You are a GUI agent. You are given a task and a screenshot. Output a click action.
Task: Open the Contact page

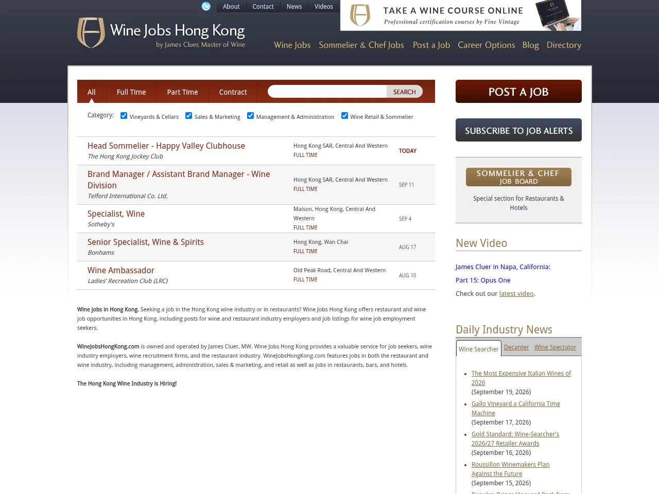point(263,6)
